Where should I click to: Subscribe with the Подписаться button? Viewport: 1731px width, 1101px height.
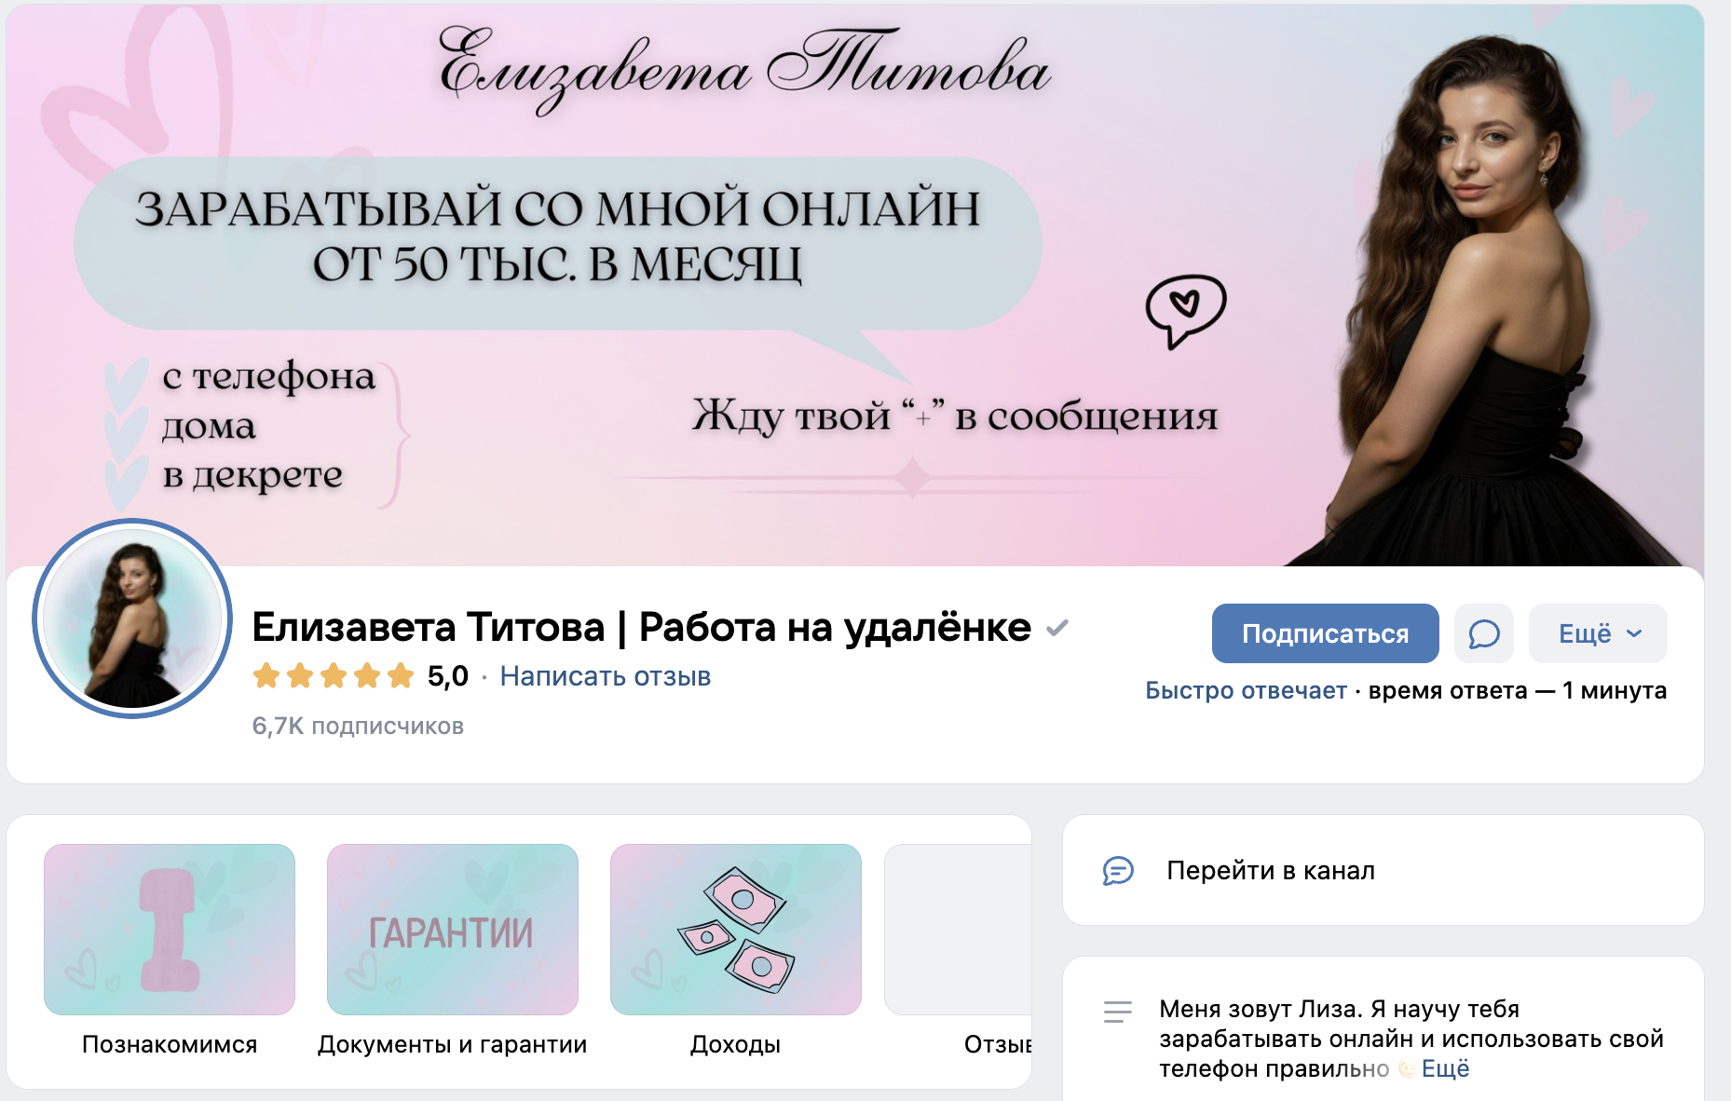point(1325,633)
